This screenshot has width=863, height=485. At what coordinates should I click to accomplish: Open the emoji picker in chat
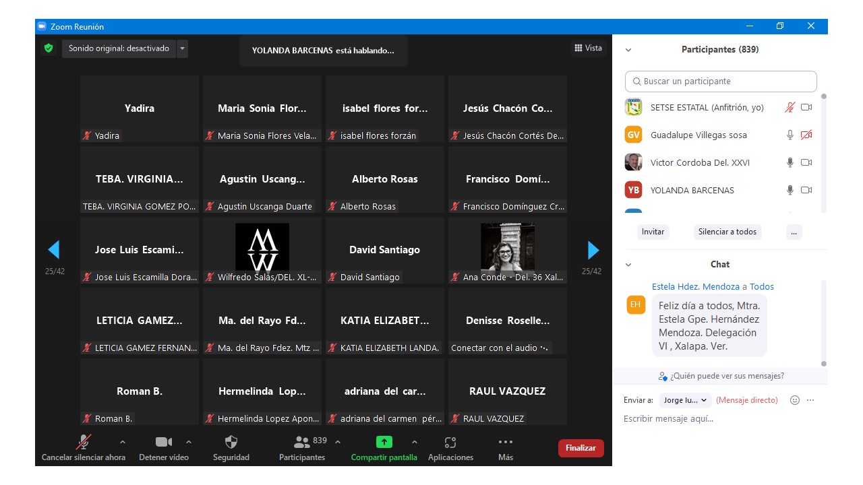[795, 400]
